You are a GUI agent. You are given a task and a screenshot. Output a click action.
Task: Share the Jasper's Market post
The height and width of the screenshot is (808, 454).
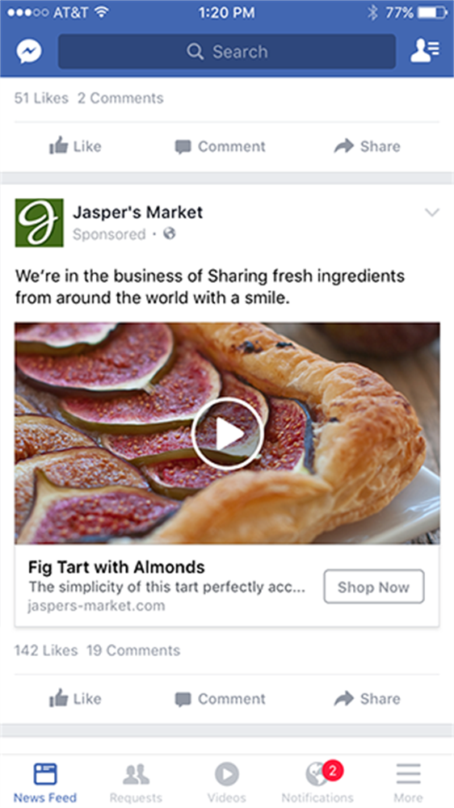367,699
